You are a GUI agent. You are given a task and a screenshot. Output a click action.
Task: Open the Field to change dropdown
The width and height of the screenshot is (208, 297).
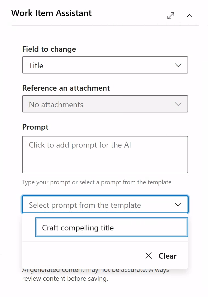[105, 65]
